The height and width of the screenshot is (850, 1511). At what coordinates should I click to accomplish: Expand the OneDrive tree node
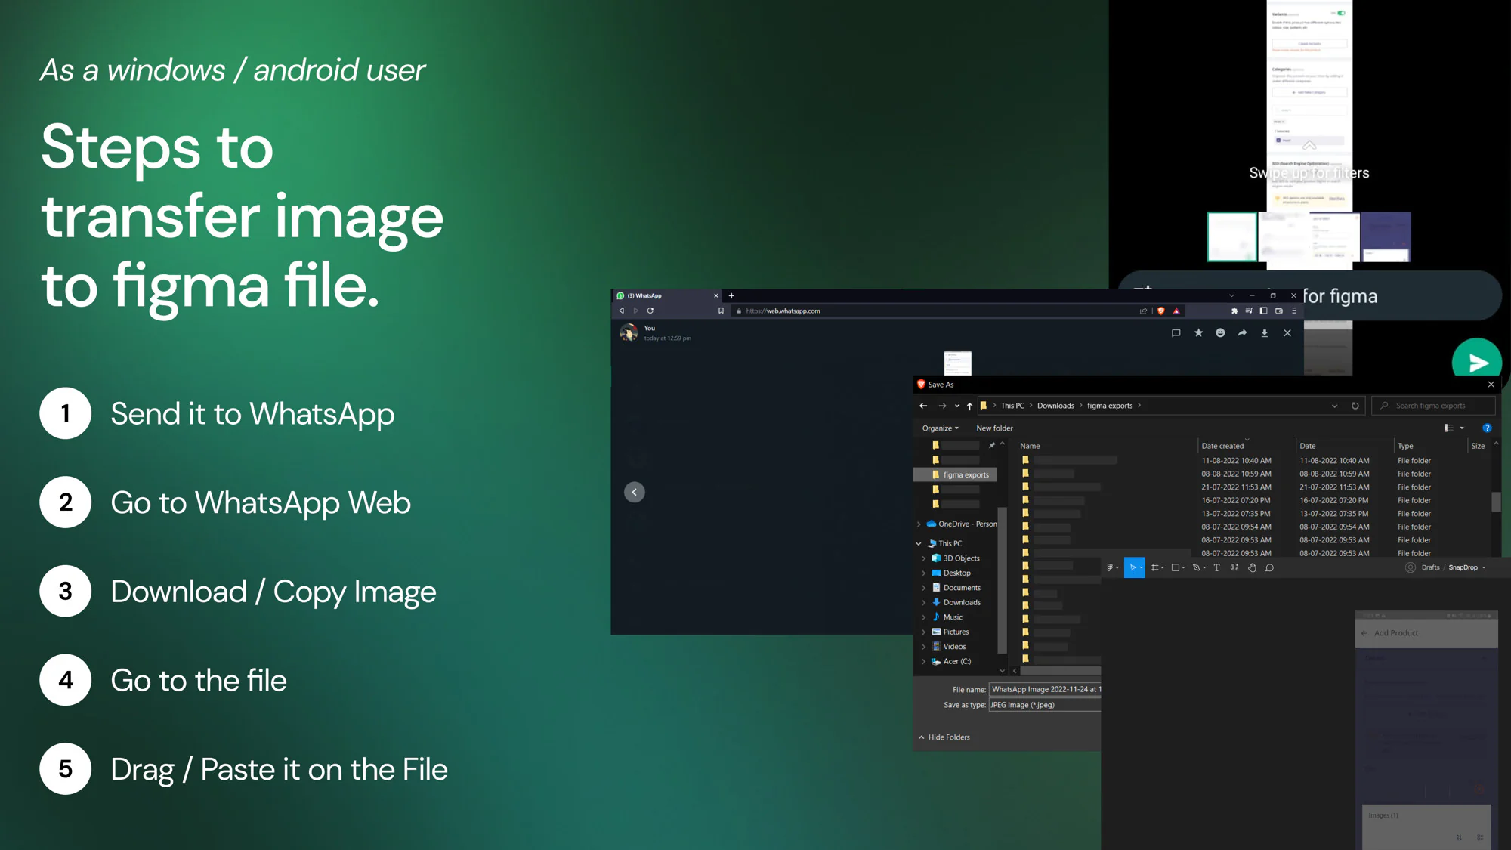pyautogui.click(x=919, y=524)
